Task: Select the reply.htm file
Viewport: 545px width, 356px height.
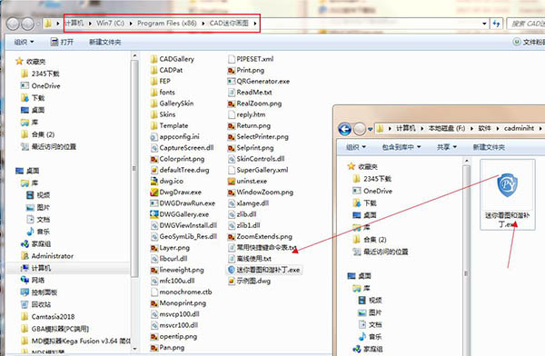Action: click(x=247, y=114)
